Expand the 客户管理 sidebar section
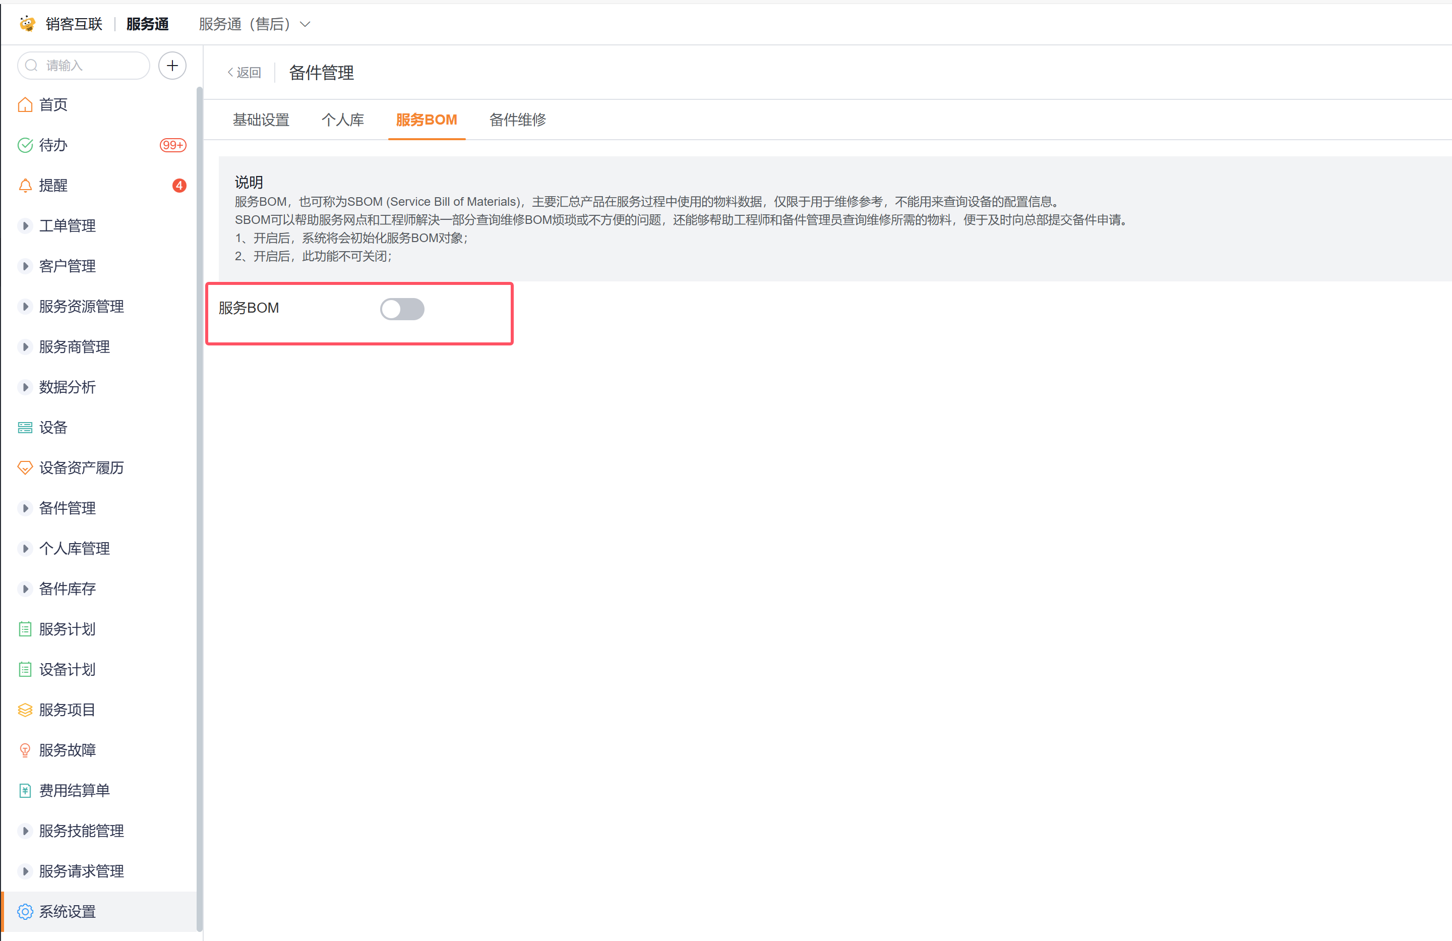 click(25, 266)
